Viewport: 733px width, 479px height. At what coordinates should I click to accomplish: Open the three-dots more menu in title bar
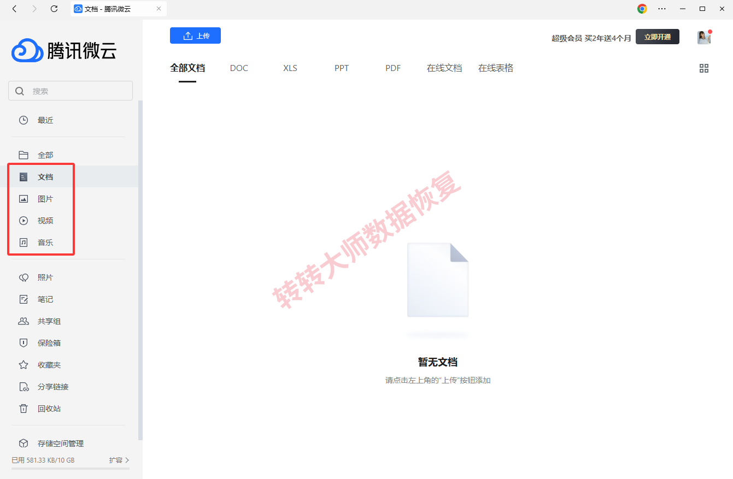tap(662, 9)
